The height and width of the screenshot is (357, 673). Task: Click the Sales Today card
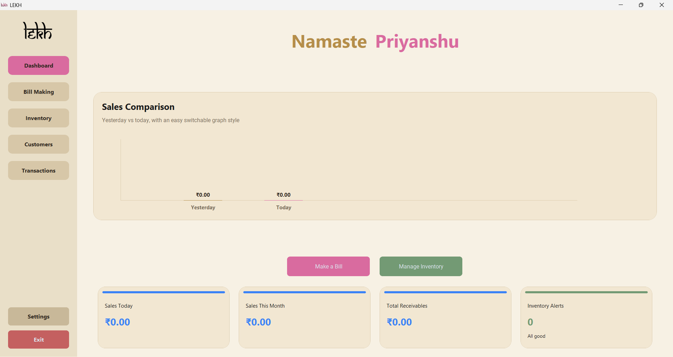163,317
